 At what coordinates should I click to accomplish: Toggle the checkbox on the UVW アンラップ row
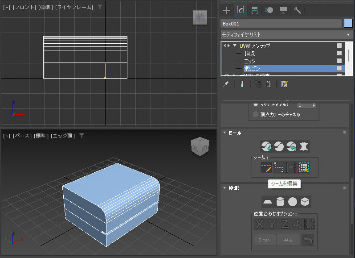[339, 46]
